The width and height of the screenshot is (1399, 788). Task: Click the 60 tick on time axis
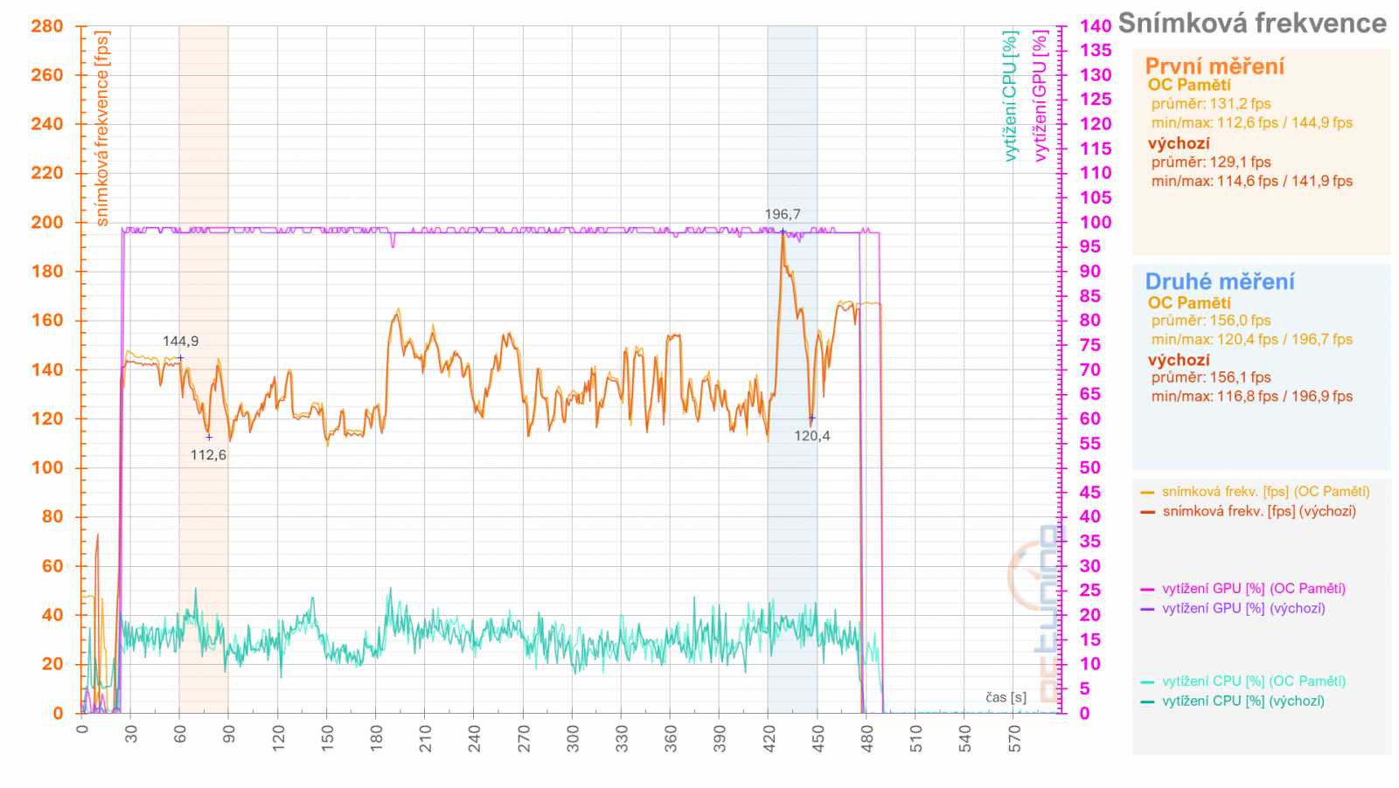pyautogui.click(x=180, y=735)
